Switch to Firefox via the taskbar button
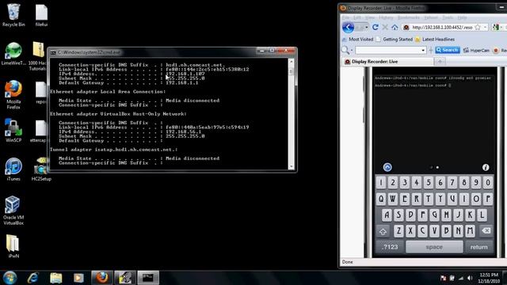This screenshot has width=507, height=285. pyautogui.click(x=102, y=278)
